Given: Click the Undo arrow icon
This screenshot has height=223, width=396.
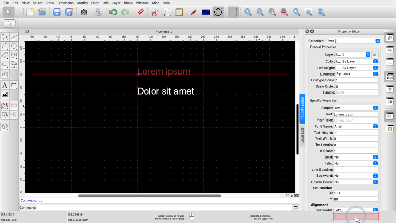Looking at the screenshot, I should pos(113,12).
